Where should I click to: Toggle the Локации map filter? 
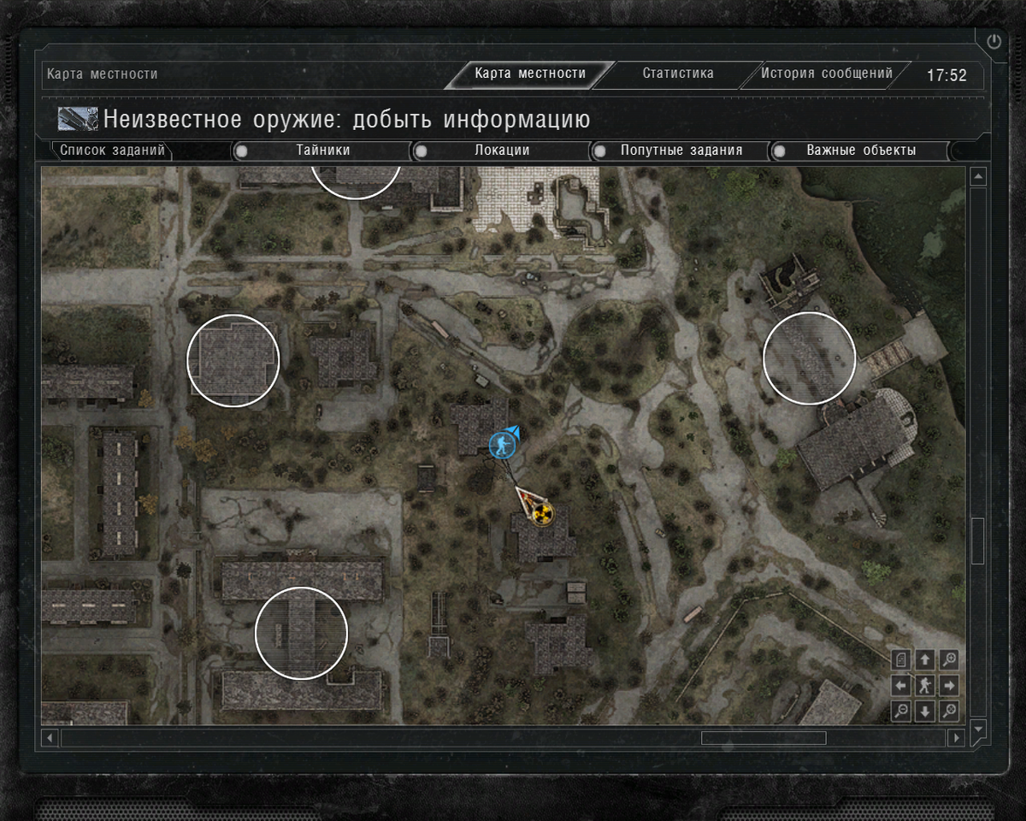pyautogui.click(x=502, y=151)
